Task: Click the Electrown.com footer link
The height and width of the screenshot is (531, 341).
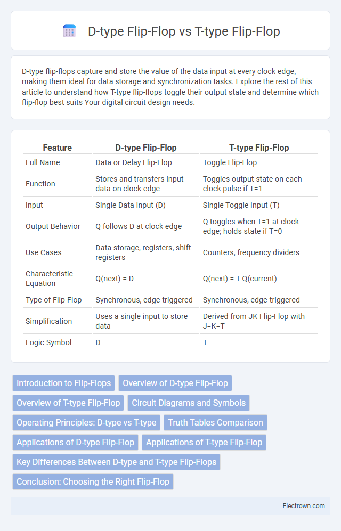Action: tap(304, 505)
